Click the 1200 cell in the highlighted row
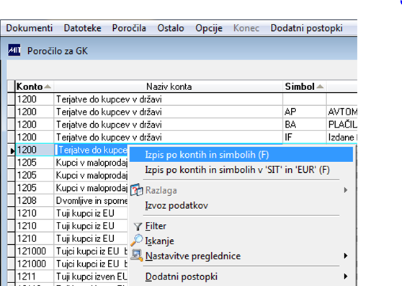This screenshot has width=402, height=286. coord(35,150)
